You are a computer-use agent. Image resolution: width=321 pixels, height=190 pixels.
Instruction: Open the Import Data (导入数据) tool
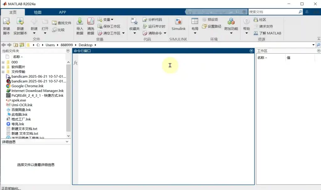click(80, 22)
